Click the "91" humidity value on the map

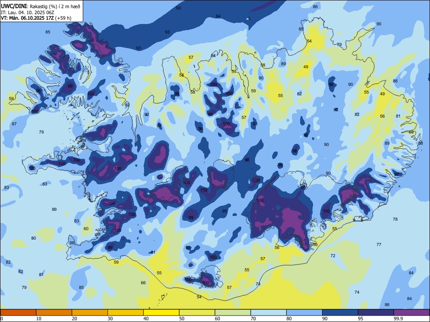153,252
